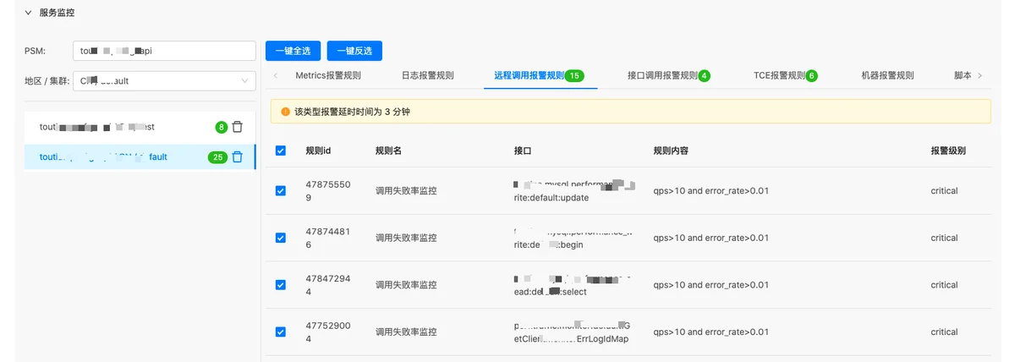Viewport: 1015px width, 362px height.
Task: Select the 远程调用报警规则 tab
Action: (540, 75)
